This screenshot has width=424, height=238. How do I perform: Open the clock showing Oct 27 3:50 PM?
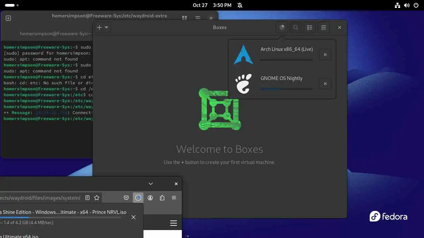212,5
